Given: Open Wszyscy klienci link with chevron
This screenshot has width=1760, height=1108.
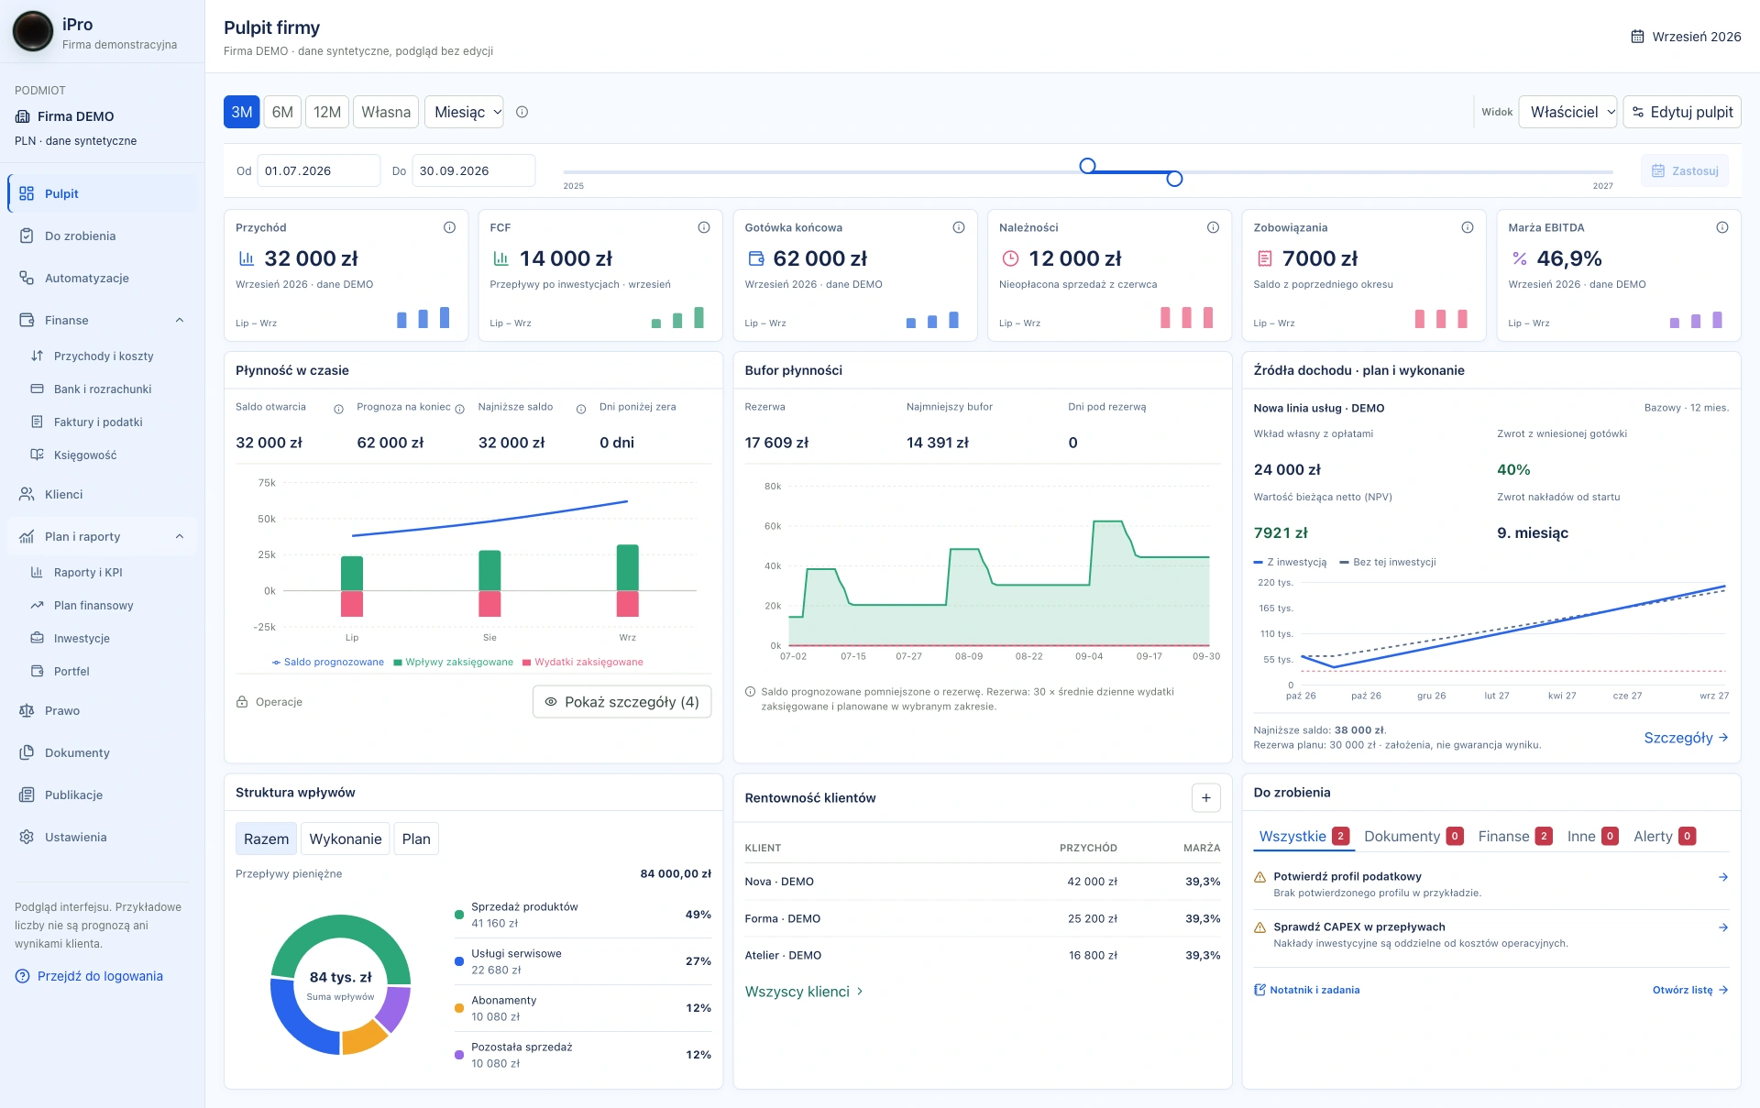Looking at the screenshot, I should click(804, 992).
